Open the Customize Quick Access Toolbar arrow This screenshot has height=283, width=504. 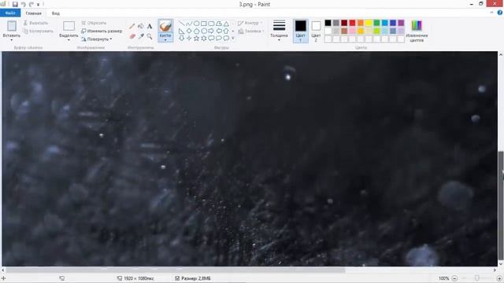tap(39, 5)
